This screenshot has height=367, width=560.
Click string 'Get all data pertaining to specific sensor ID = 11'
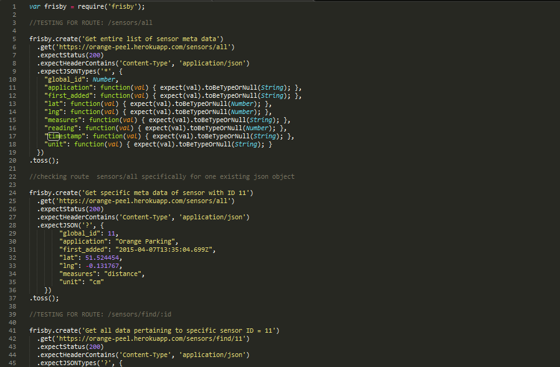179,331
